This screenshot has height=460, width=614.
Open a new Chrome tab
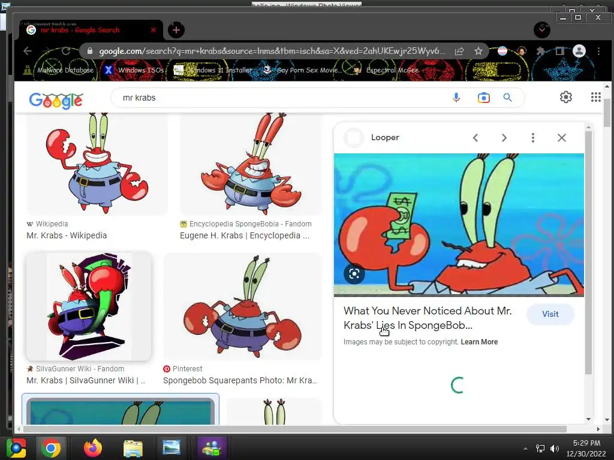(x=176, y=30)
